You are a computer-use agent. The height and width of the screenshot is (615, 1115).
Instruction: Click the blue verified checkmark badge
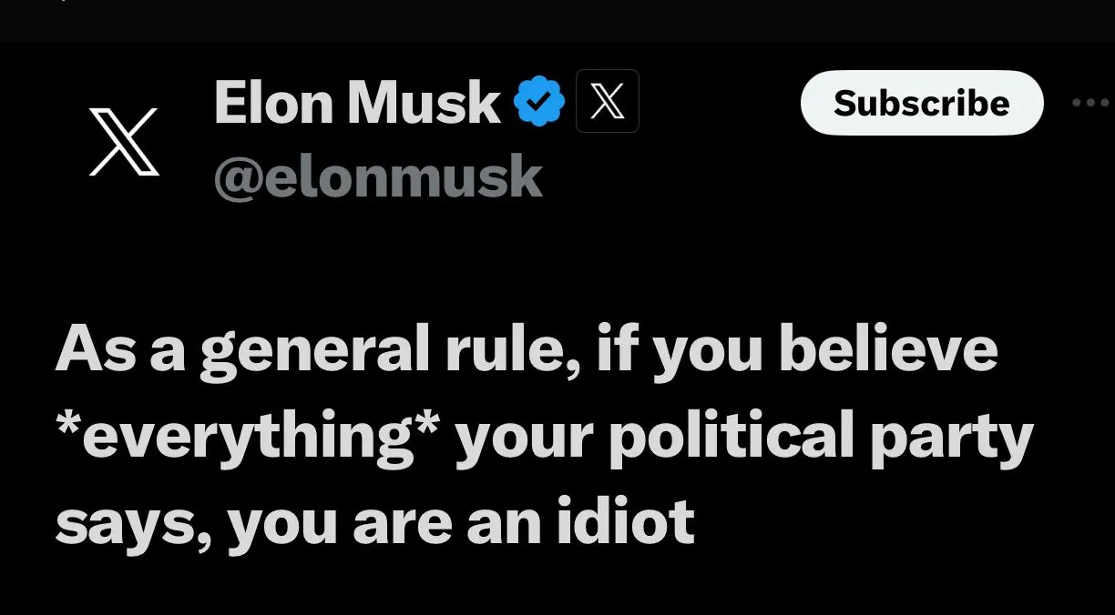click(x=540, y=102)
